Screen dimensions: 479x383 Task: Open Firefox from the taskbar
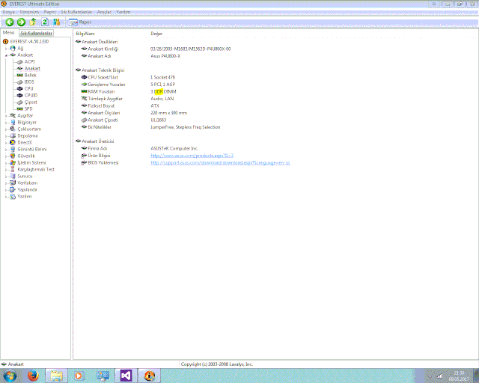(33, 376)
